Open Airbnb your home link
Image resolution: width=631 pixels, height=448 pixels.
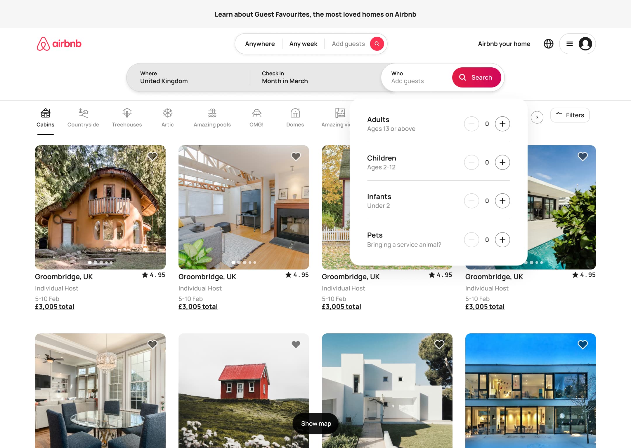[x=504, y=44]
